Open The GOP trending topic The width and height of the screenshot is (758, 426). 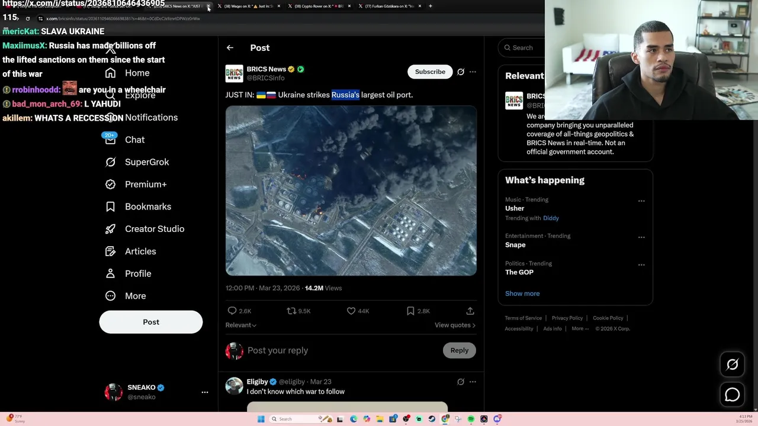(x=519, y=272)
